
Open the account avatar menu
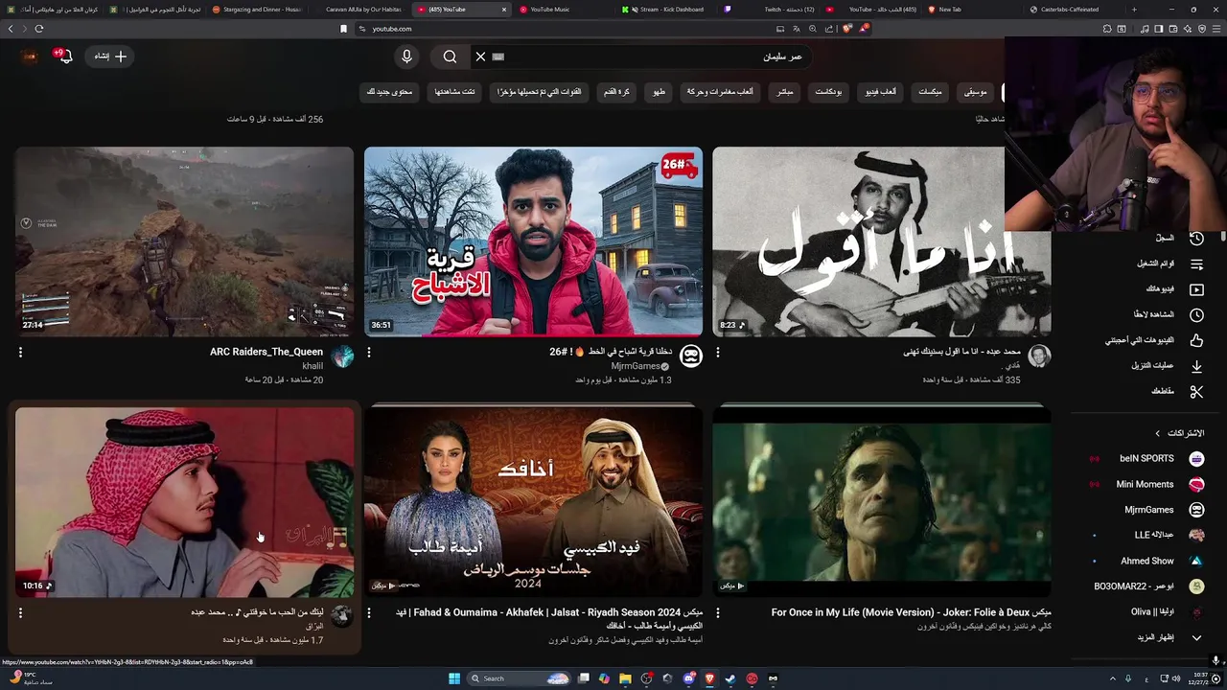click(30, 57)
